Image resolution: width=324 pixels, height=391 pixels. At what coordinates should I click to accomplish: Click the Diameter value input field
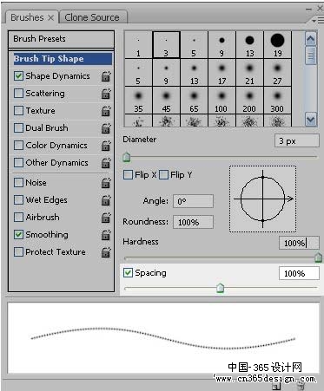[297, 141]
